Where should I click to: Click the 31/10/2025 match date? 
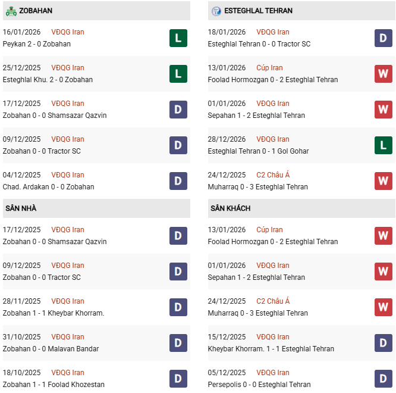coord(22,337)
